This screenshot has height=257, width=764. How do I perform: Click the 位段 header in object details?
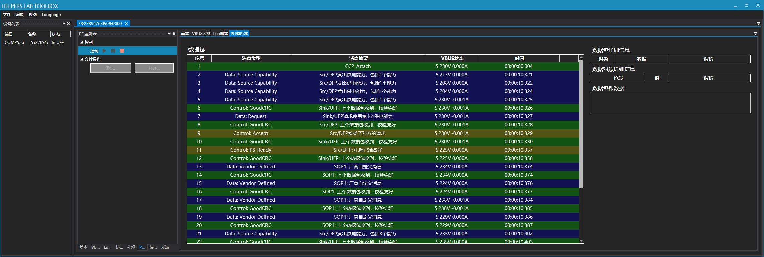618,78
